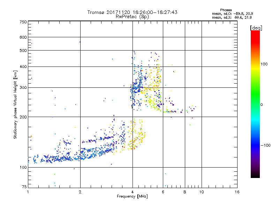Click the plot title 'Tromsø 20171120 18:26:00-18:27:43'
Screen dimensions: 279x209
click(132, 12)
